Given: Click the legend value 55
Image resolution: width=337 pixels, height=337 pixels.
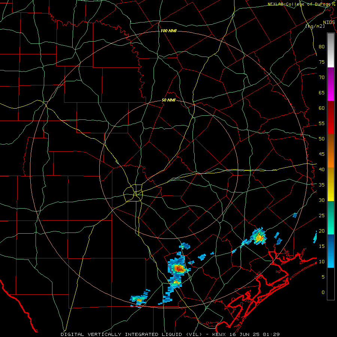Looking at the screenshot, I should pyautogui.click(x=322, y=123).
